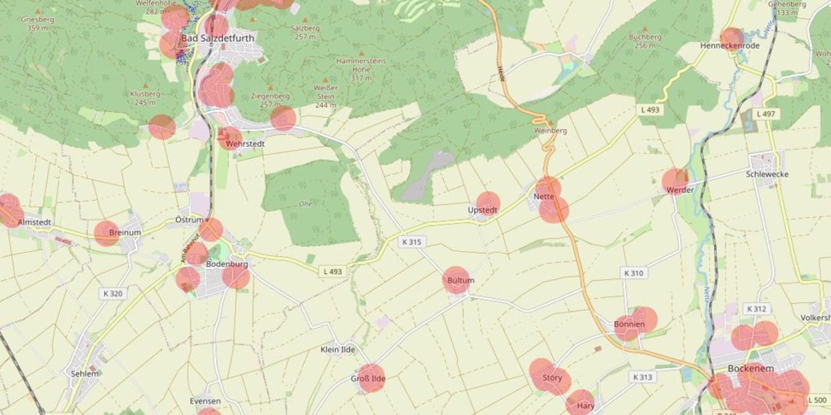
Task: Select the Sehlem village name
Action: click(84, 373)
